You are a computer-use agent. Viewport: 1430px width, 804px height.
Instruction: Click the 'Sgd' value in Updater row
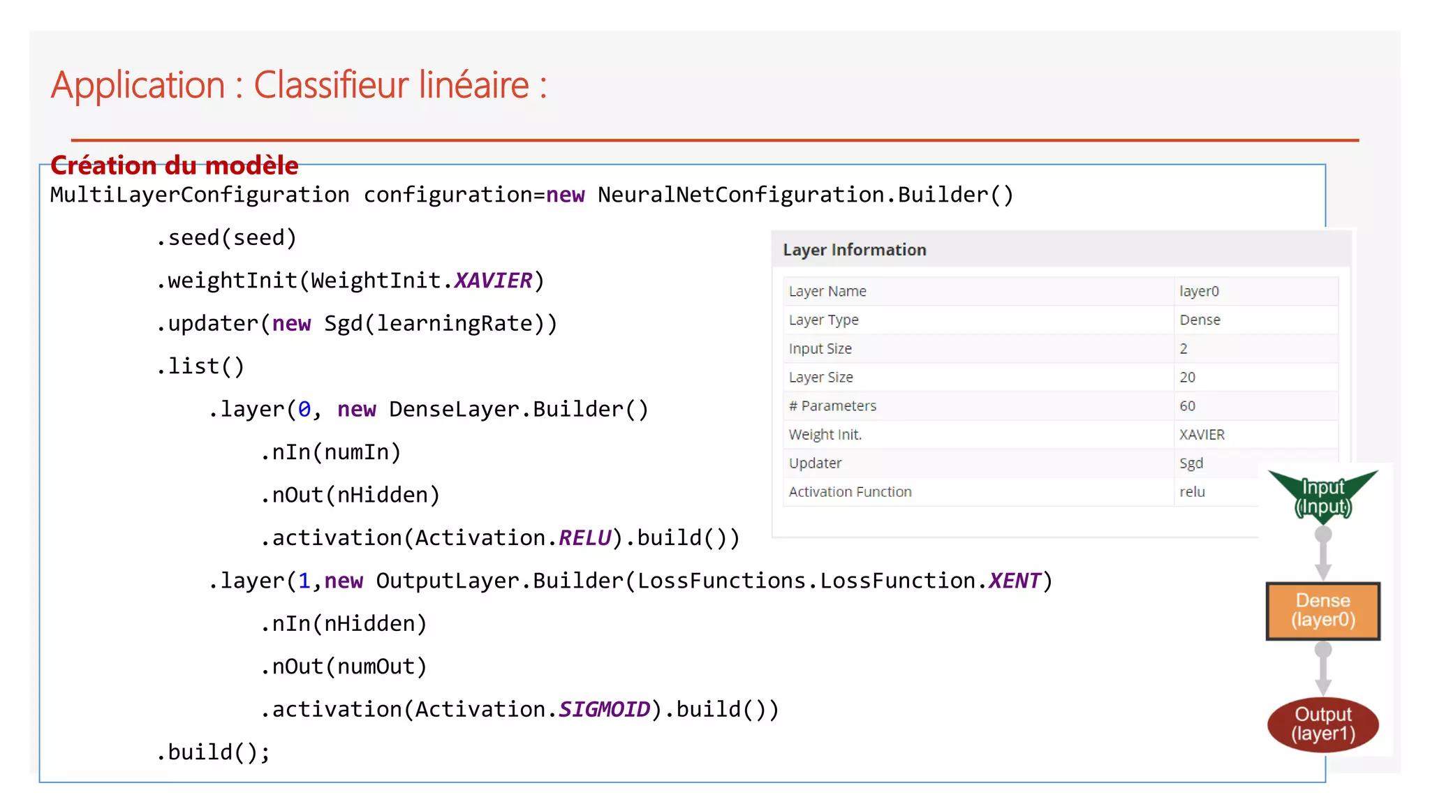tap(1191, 463)
